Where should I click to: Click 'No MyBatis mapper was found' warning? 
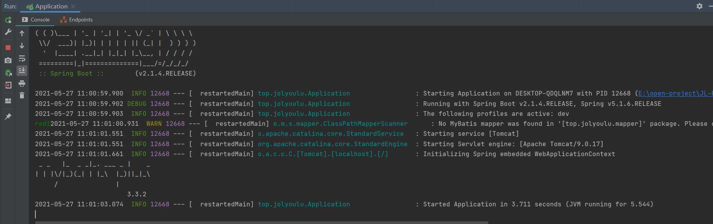point(490,124)
